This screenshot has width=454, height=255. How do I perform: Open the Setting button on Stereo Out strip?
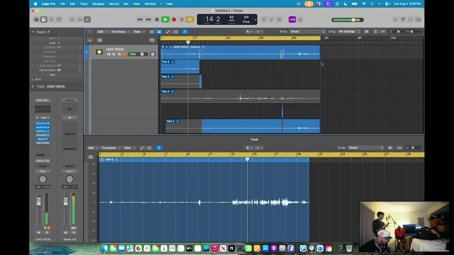click(70, 100)
